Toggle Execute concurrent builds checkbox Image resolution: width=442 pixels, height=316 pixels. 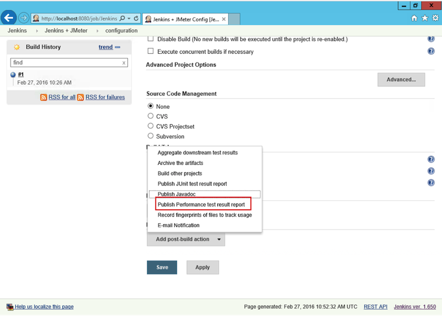coord(151,51)
